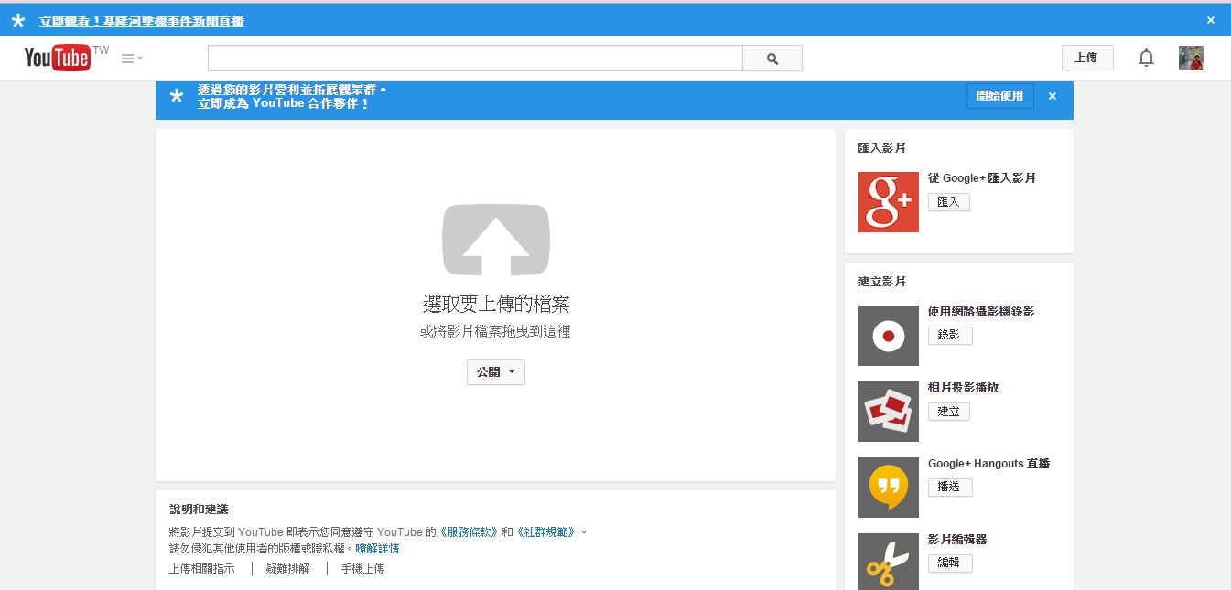Click 或將影片檔案拖曳到這裡 text
1231x590 pixels.
495,332
